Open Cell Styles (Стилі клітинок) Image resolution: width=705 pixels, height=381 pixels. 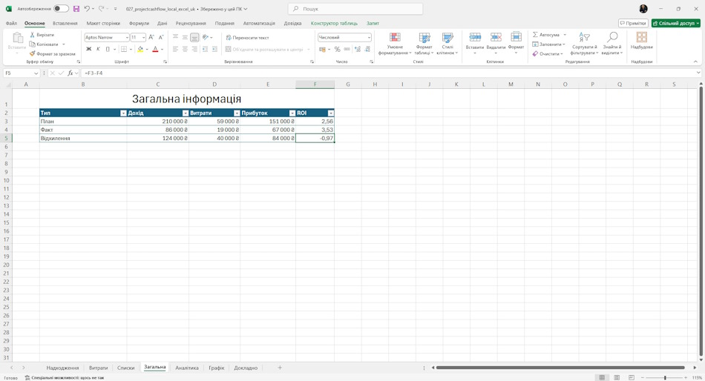pyautogui.click(x=447, y=44)
